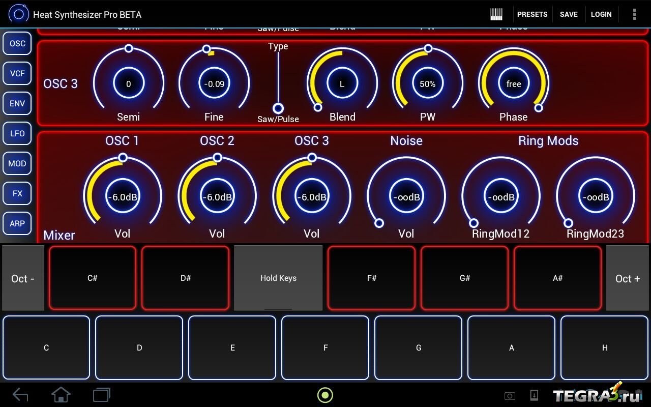Tap the camera icon in system bar
The width and height of the screenshot is (651, 407).
510,396
